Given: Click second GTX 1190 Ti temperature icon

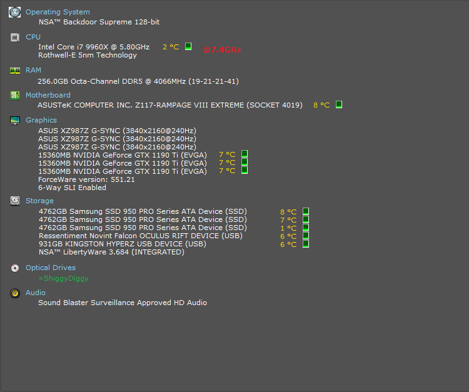Looking at the screenshot, I should tap(245, 162).
